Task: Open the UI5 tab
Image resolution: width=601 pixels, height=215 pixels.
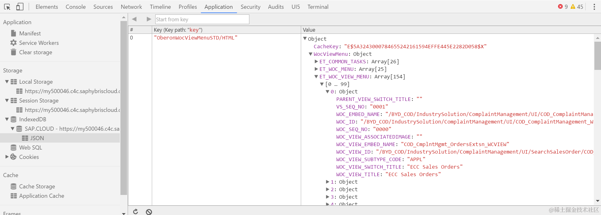Action: (296, 7)
